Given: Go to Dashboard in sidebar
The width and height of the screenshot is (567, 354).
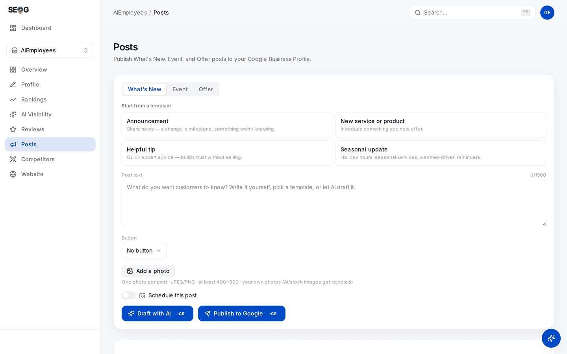Looking at the screenshot, I should coord(50,28).
